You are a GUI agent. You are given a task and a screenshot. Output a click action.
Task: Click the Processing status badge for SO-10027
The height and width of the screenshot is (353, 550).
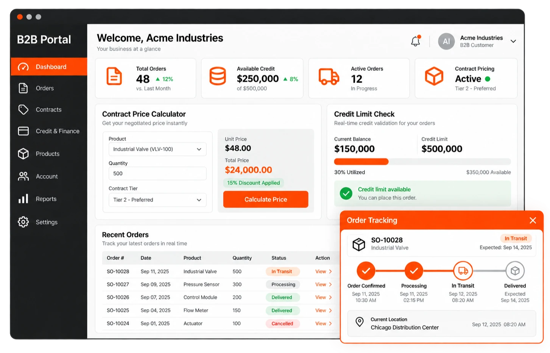pos(283,285)
